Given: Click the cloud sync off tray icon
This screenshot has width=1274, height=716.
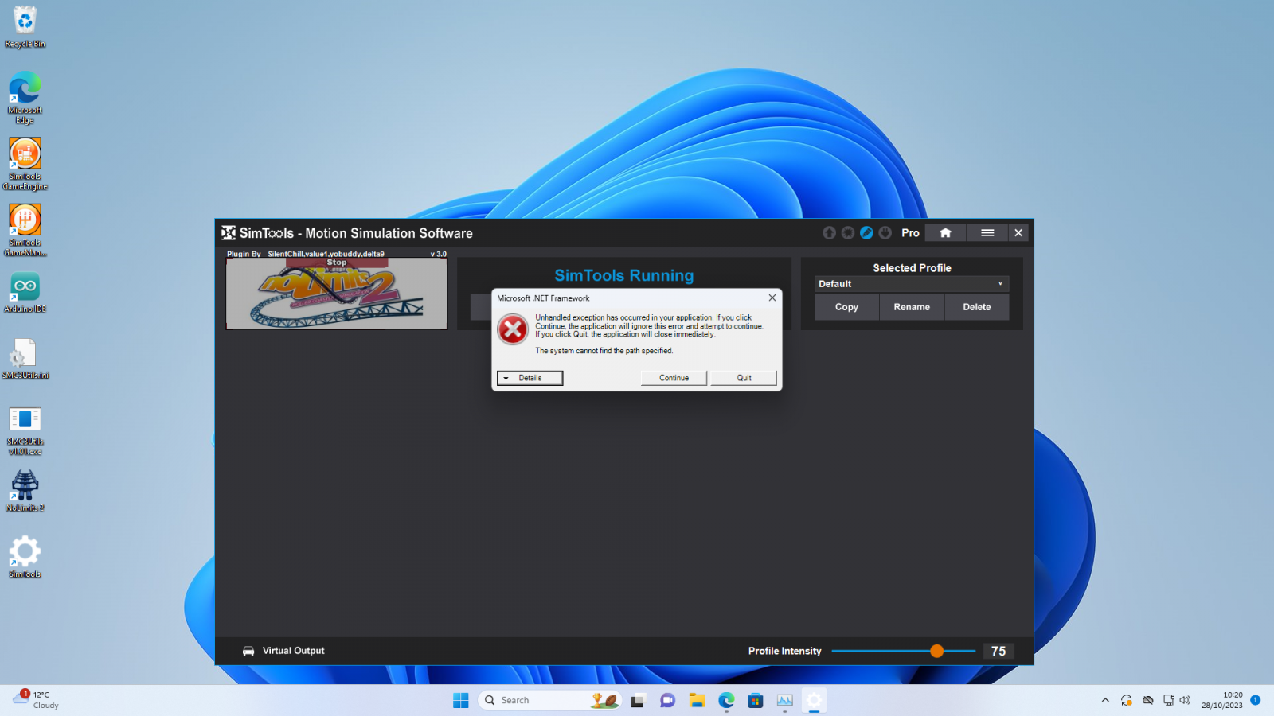Looking at the screenshot, I should (x=1147, y=700).
